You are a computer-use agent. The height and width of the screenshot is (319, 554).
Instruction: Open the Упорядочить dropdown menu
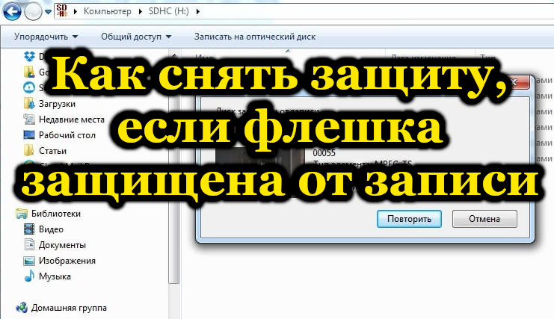(46, 36)
